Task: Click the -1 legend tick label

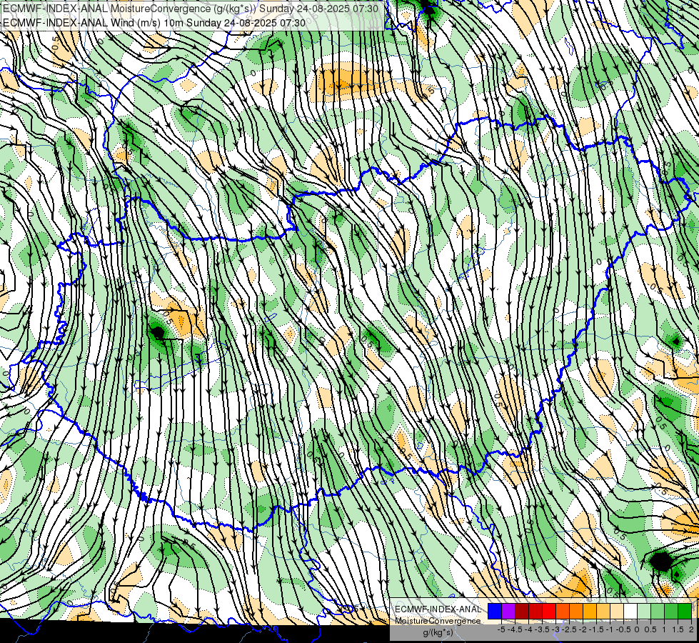Action: point(610,629)
